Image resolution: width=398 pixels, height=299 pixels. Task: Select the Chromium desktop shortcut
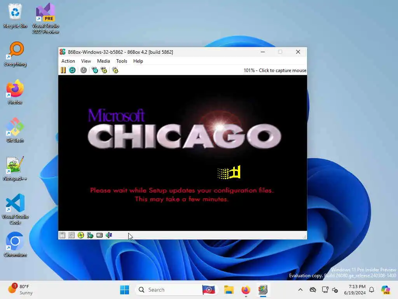tap(15, 244)
